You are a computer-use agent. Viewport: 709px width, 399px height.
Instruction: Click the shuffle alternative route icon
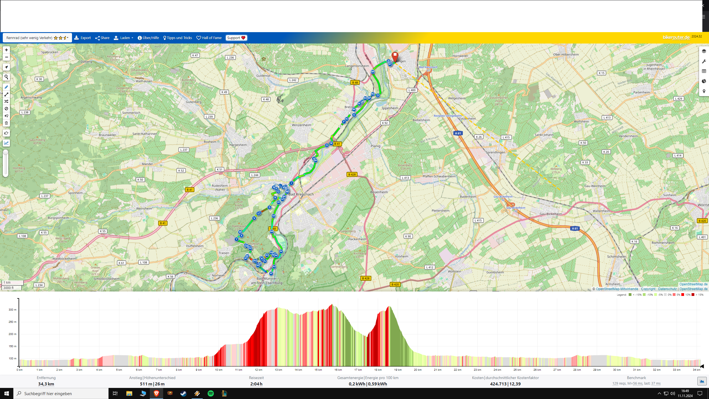(6, 102)
